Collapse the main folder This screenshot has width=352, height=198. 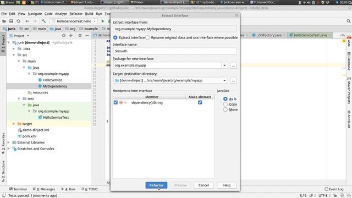19,61
